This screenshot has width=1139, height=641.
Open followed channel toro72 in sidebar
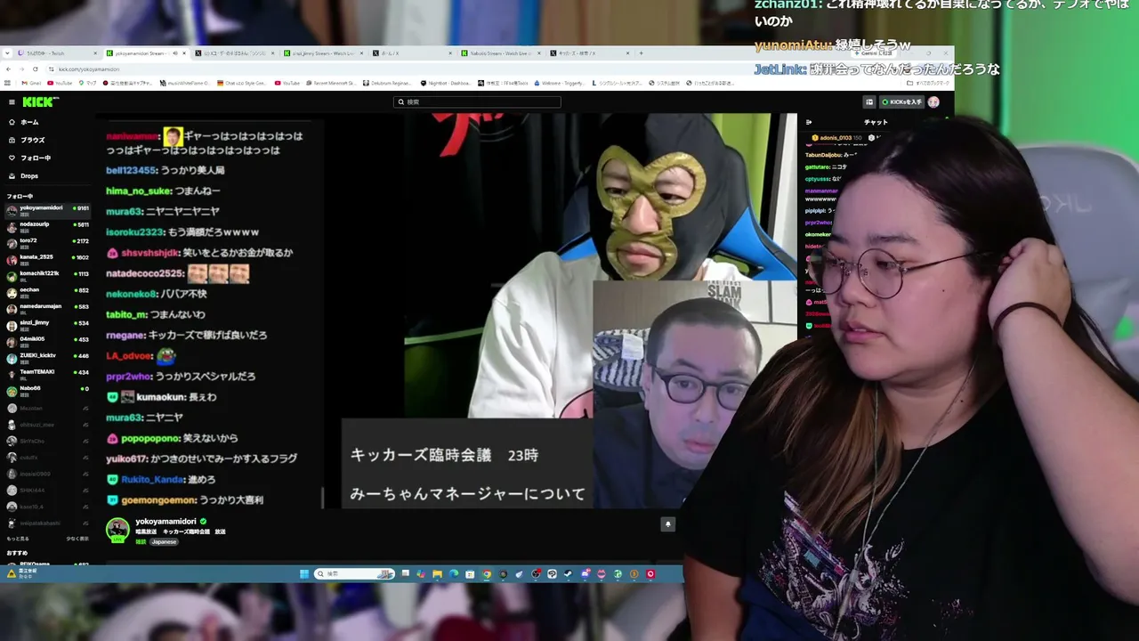[47, 242]
